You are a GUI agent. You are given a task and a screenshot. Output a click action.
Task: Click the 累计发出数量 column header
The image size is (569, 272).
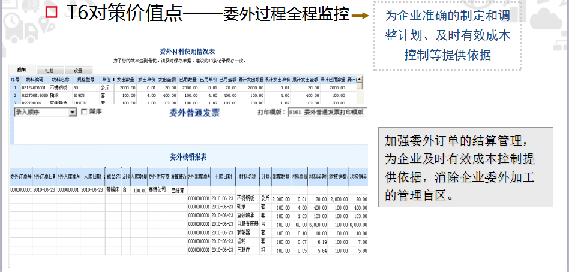[251, 79]
